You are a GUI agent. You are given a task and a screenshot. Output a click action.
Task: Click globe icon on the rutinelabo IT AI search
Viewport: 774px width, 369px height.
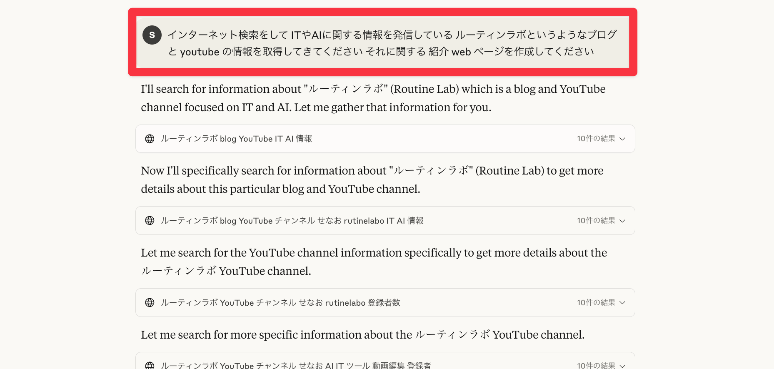pyautogui.click(x=150, y=221)
